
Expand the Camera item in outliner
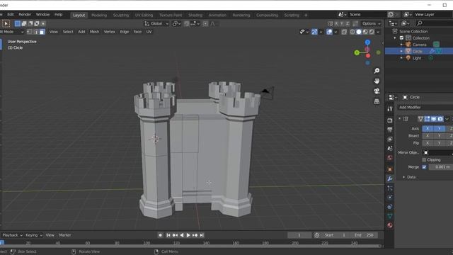click(x=401, y=45)
